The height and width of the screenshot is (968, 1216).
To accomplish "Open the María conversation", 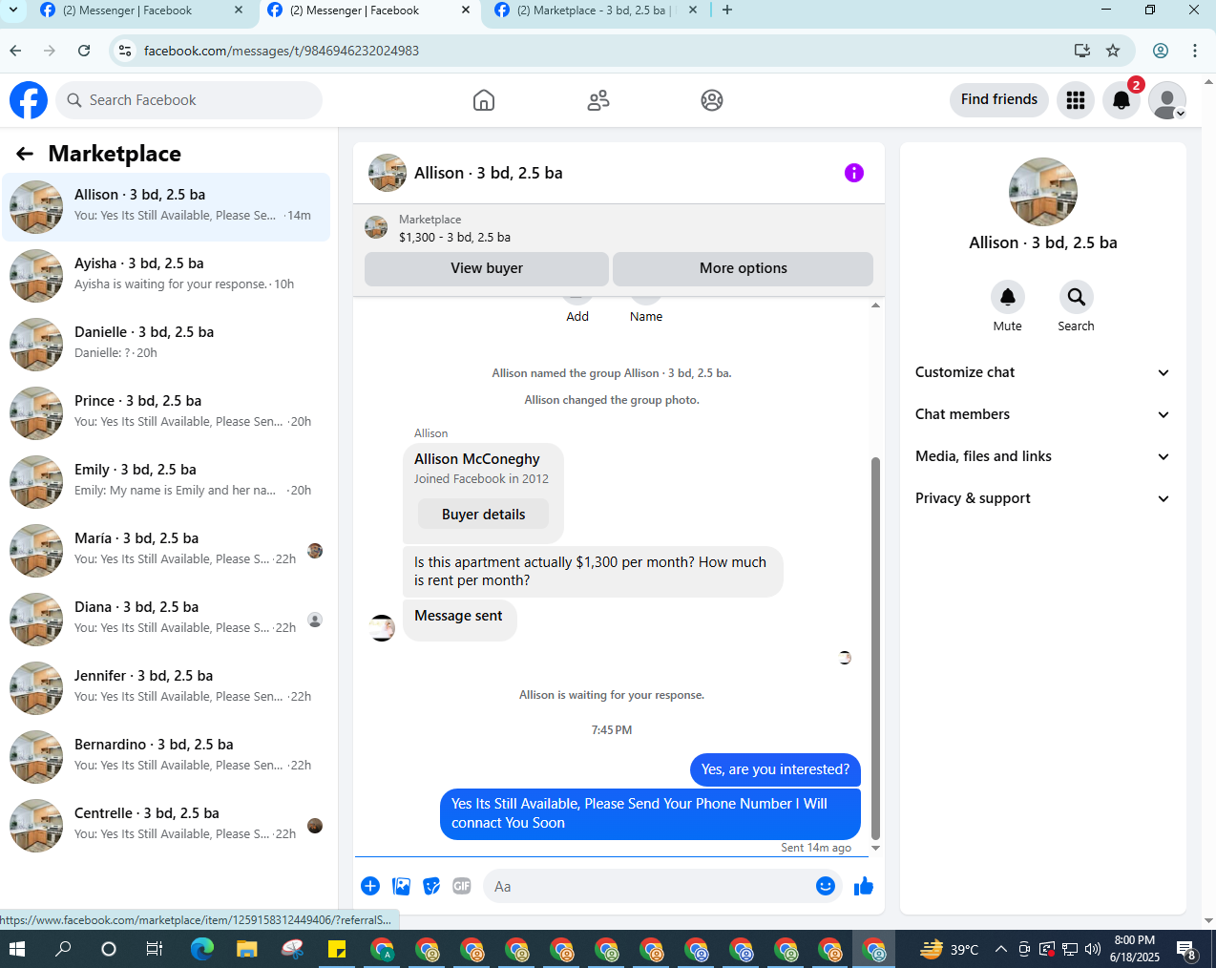I will pos(166,551).
